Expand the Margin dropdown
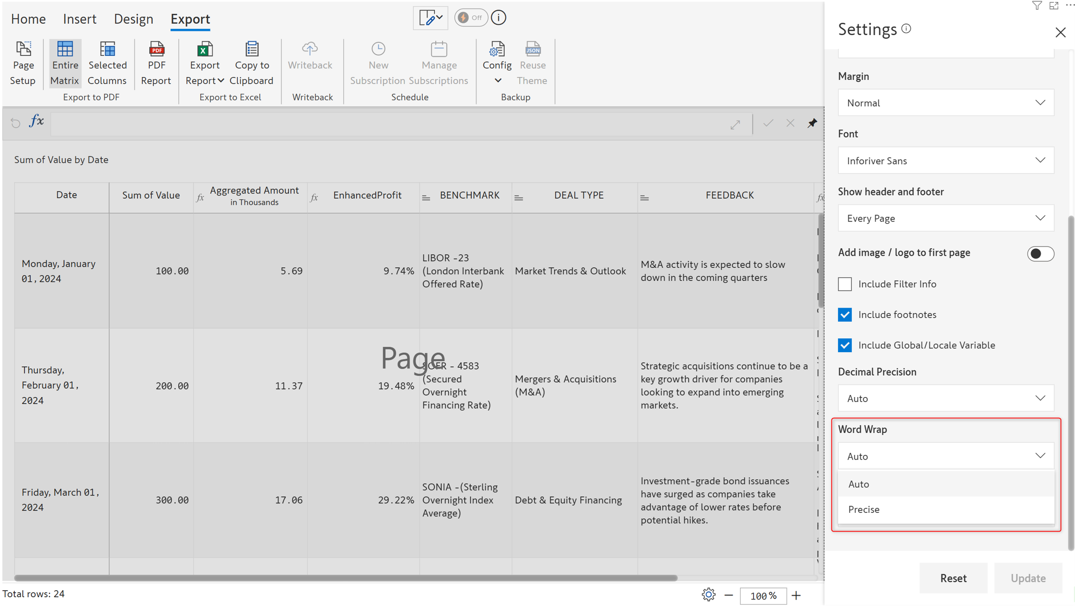Screen dimensions: 1075x607 946,103
